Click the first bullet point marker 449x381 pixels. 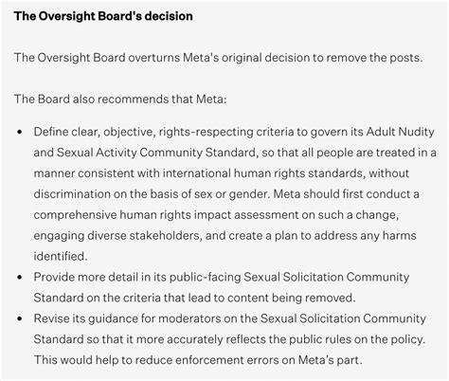(x=20, y=132)
